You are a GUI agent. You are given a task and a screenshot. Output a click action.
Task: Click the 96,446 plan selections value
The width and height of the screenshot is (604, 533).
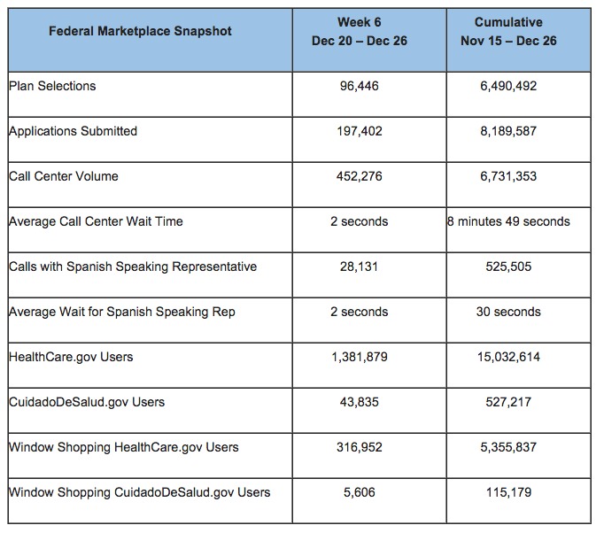pyautogui.click(x=359, y=87)
